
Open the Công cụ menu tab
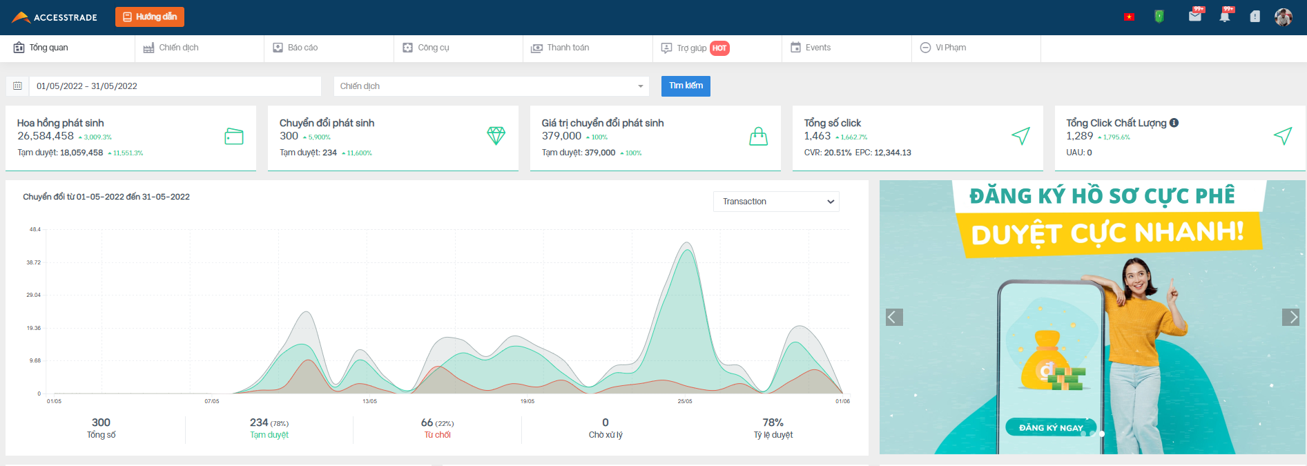426,48
